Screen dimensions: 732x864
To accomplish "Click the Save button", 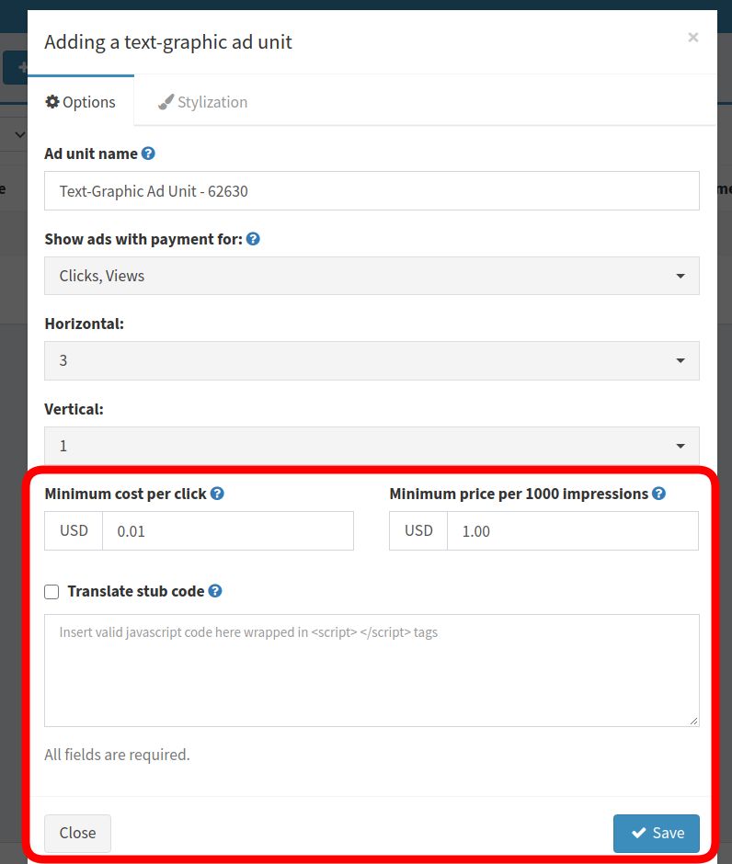I will 656,833.
